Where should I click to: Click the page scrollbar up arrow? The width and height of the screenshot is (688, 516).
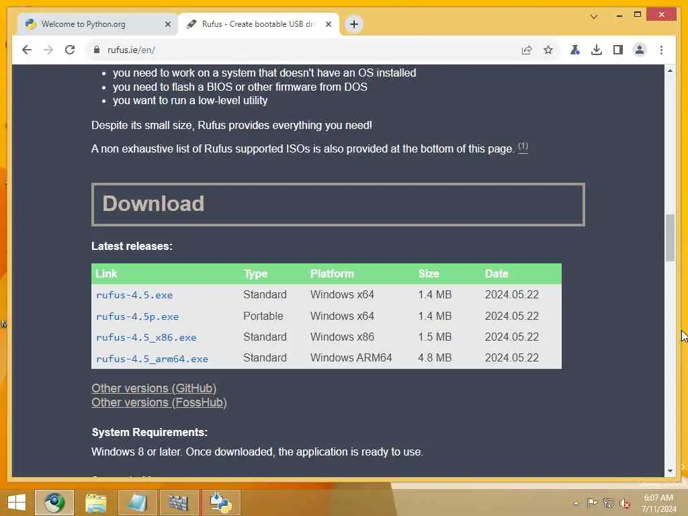[x=670, y=71]
